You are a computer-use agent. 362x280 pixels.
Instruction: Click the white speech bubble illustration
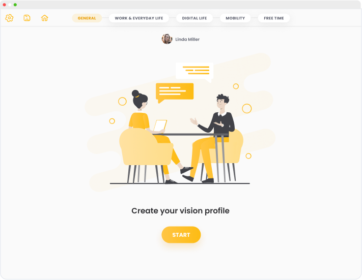(x=194, y=72)
